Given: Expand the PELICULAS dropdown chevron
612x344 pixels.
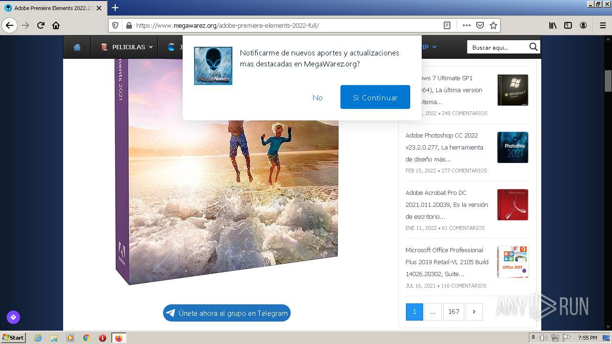Looking at the screenshot, I should pos(151,47).
